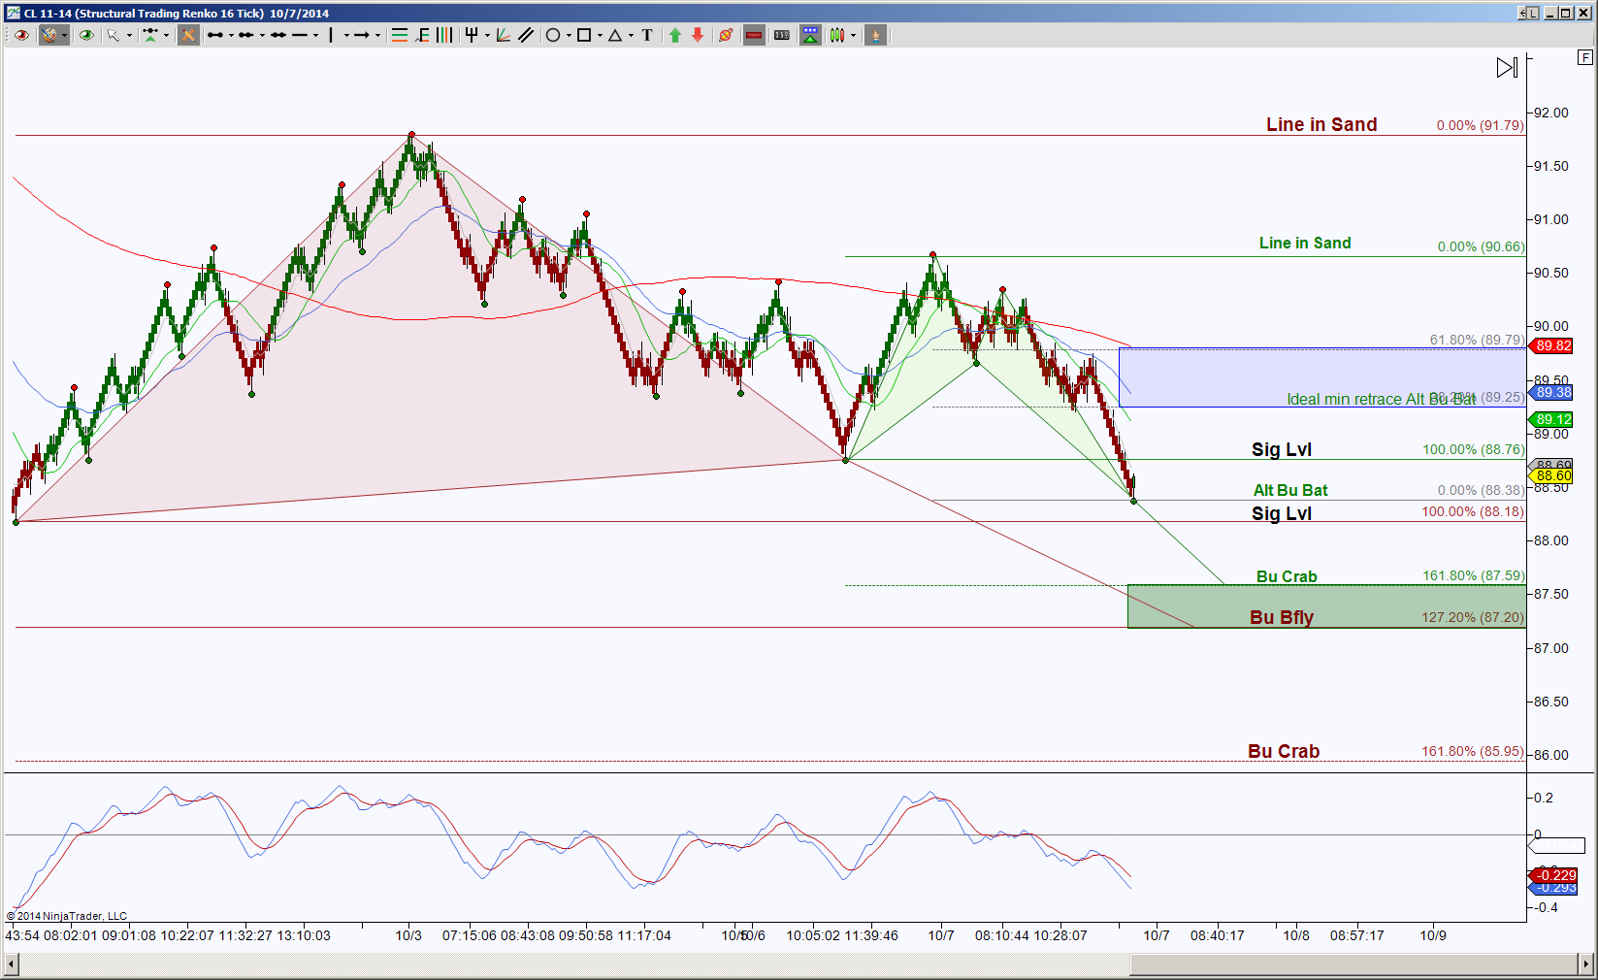Insert a red arrow down marker

(x=698, y=35)
